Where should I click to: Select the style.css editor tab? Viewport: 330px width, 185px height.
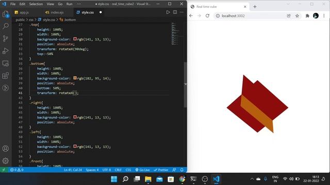click(88, 12)
